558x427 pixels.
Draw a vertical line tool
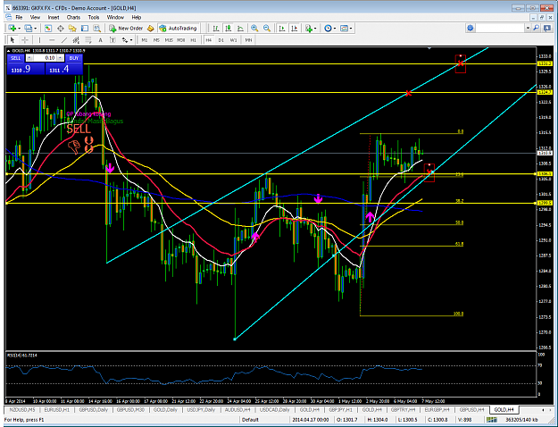[x=39, y=40]
